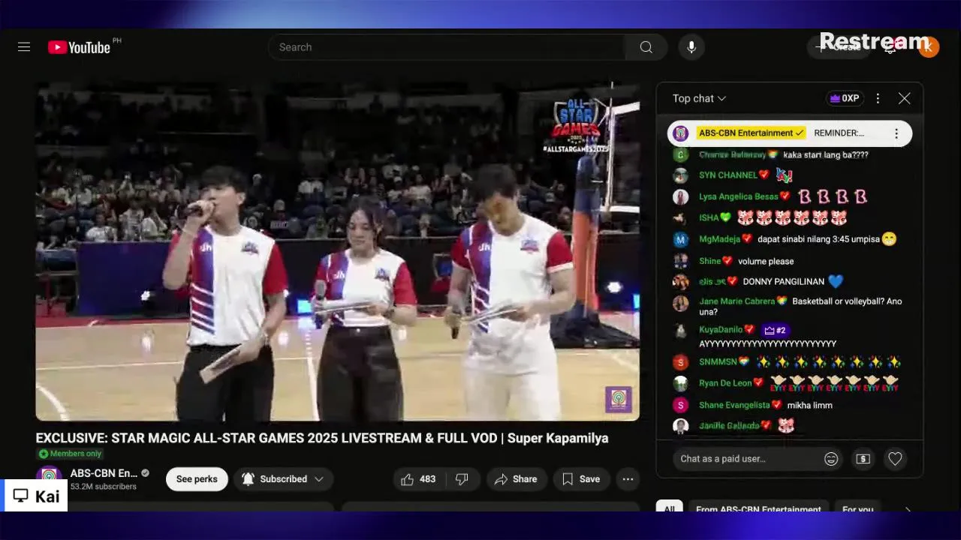Select the From ABS-CBN Entertainment chip
Viewport: 961px width, 540px height.
click(758, 510)
